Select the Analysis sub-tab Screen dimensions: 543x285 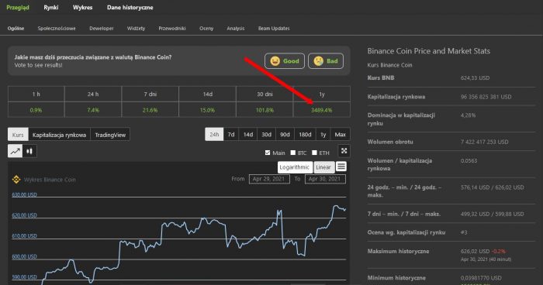(x=236, y=29)
